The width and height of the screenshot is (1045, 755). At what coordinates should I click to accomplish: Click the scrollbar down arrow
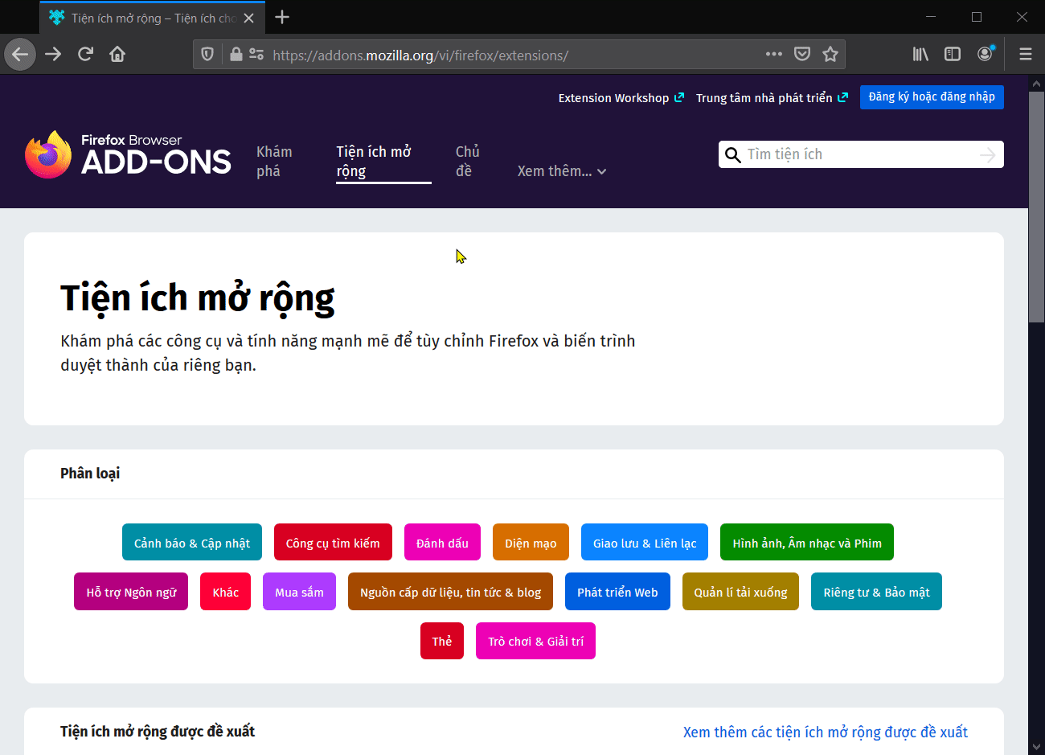coord(1036,747)
